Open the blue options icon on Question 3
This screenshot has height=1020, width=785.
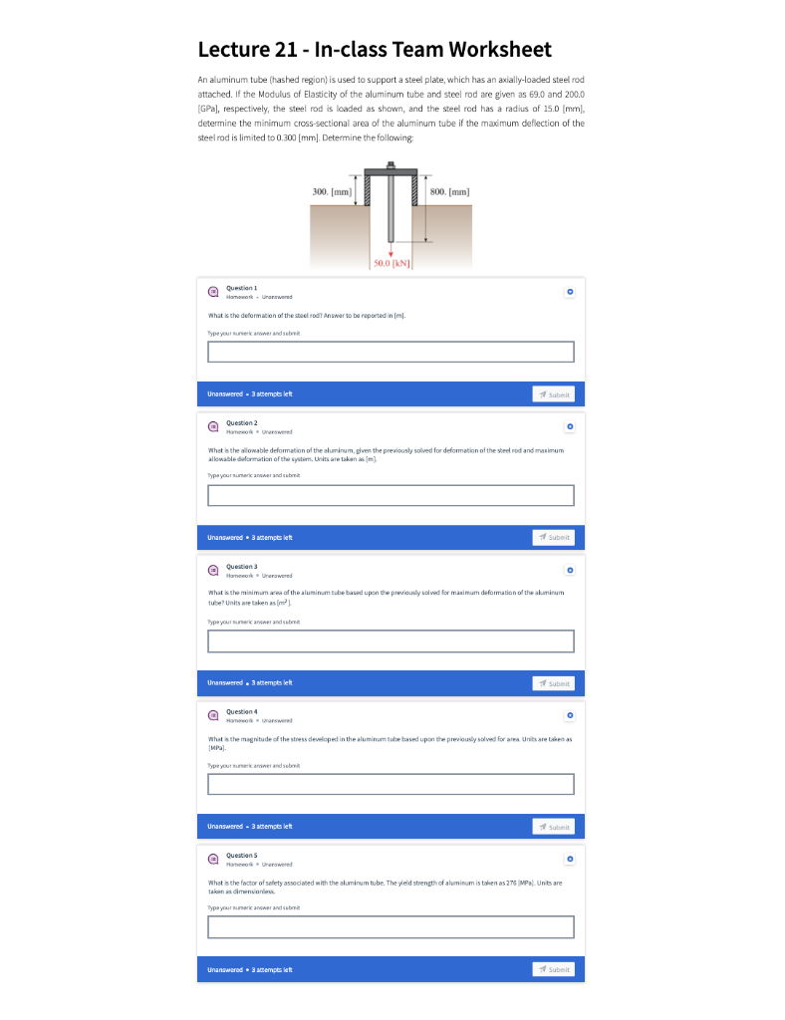point(569,570)
